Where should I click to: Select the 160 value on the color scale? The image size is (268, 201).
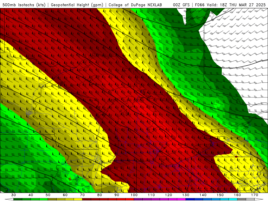pyautogui.click(x=237, y=195)
